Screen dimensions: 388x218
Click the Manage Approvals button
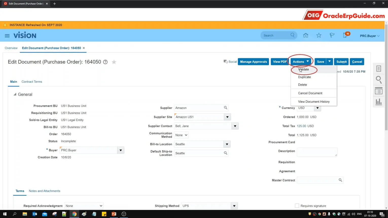[x=253, y=62]
